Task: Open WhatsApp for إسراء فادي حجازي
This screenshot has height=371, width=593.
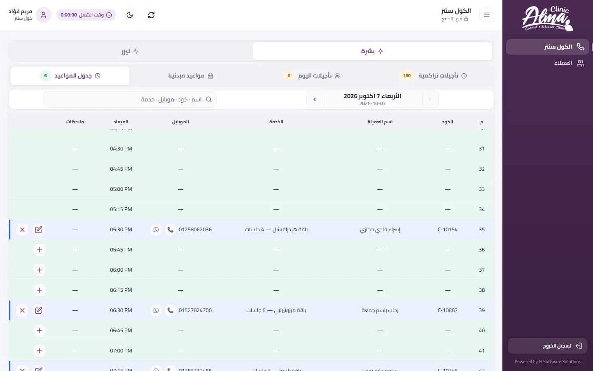Action: click(156, 230)
